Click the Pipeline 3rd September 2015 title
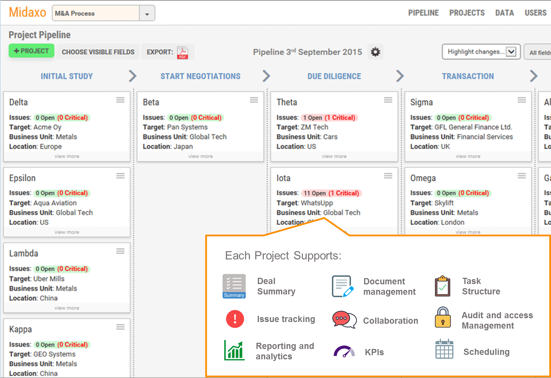The height and width of the screenshot is (378, 551). coord(307,52)
